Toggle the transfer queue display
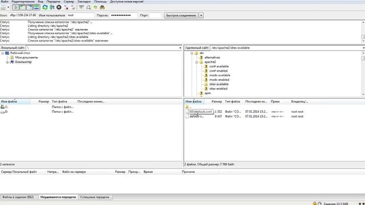 [36, 7]
